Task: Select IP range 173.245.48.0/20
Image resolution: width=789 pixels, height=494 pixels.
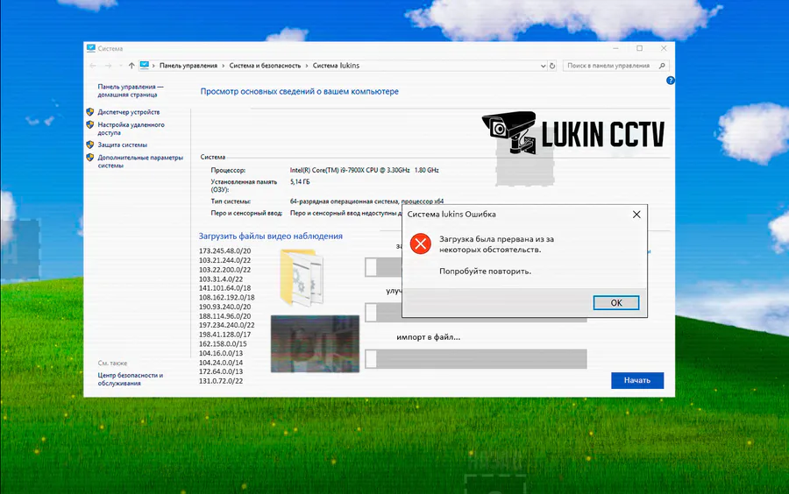Action: click(224, 251)
